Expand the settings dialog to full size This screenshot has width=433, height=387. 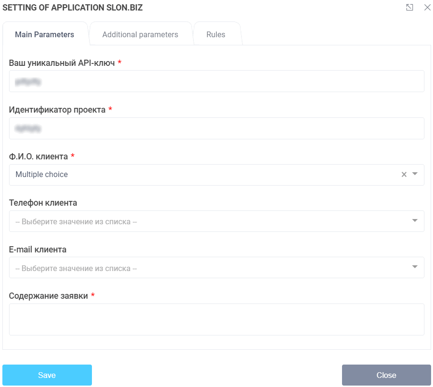point(409,8)
